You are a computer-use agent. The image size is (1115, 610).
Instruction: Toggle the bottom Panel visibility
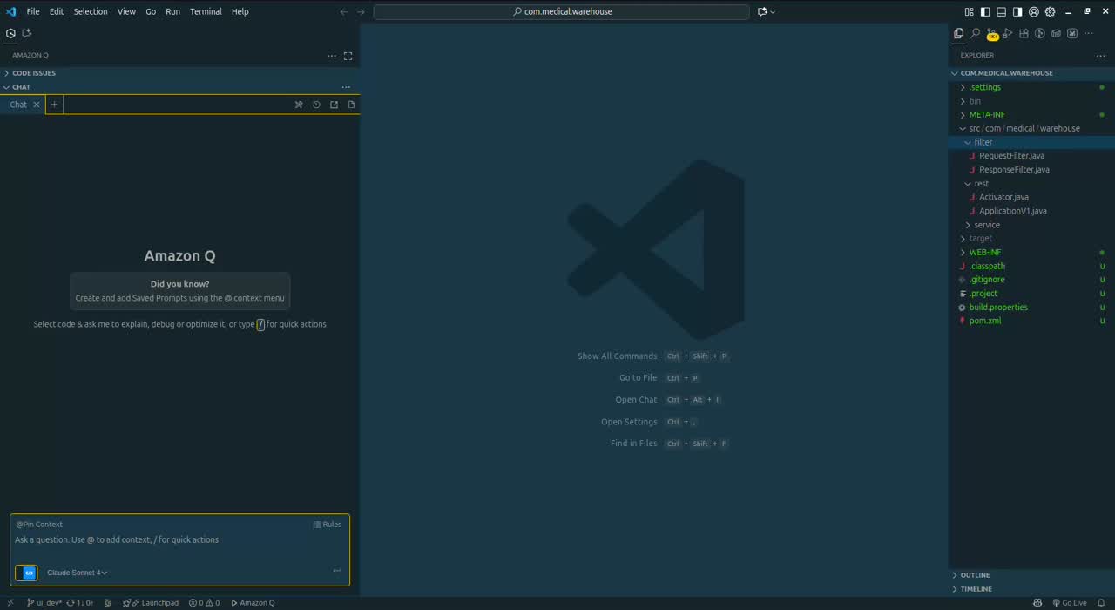1002,11
